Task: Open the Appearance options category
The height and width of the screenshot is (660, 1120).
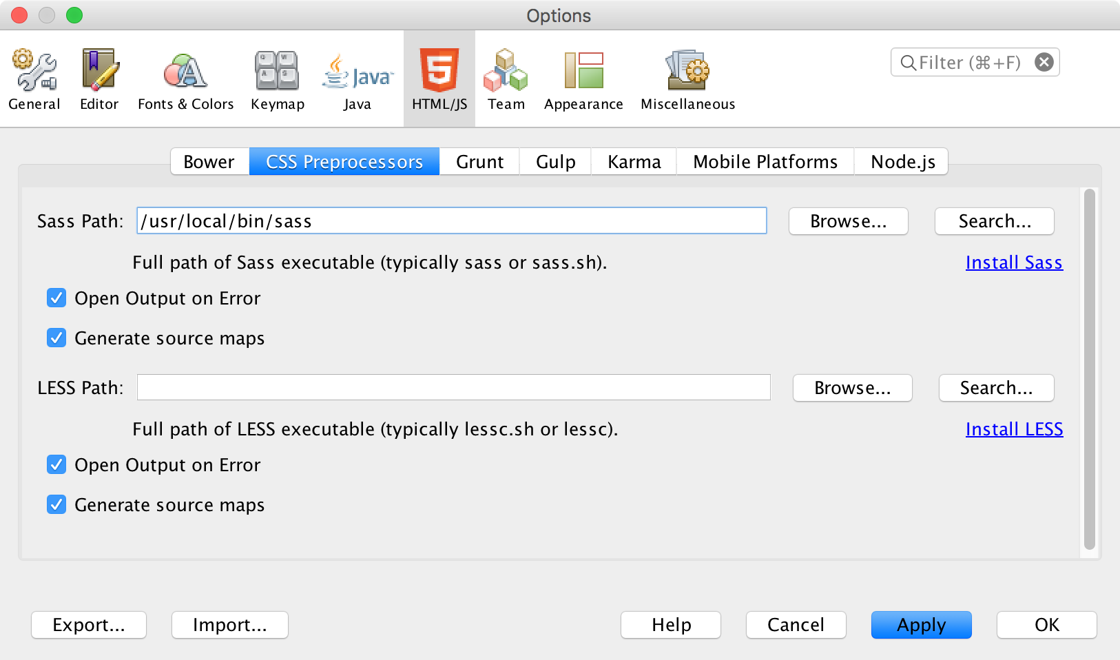Action: (583, 80)
